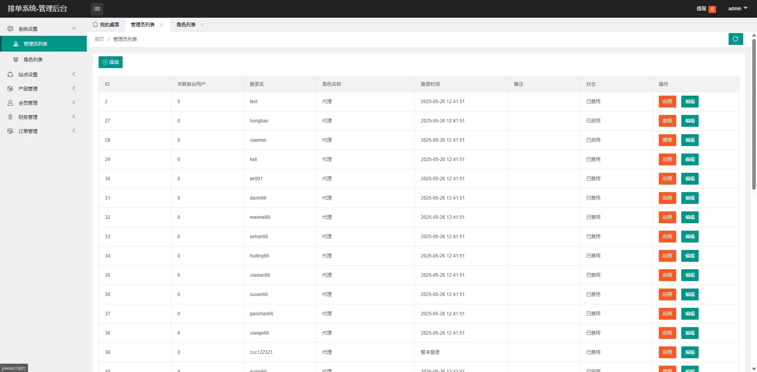Switch to the 角色列表 tab
Viewport: 757px width, 372px height.
186,24
